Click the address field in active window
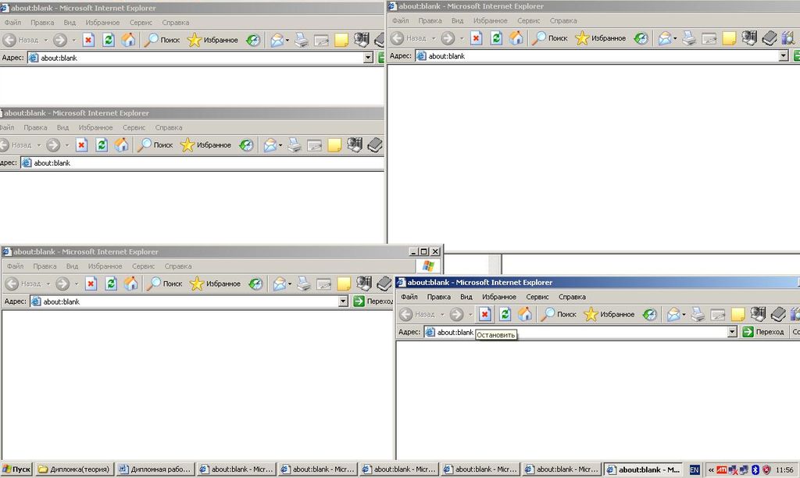 [x=580, y=332]
